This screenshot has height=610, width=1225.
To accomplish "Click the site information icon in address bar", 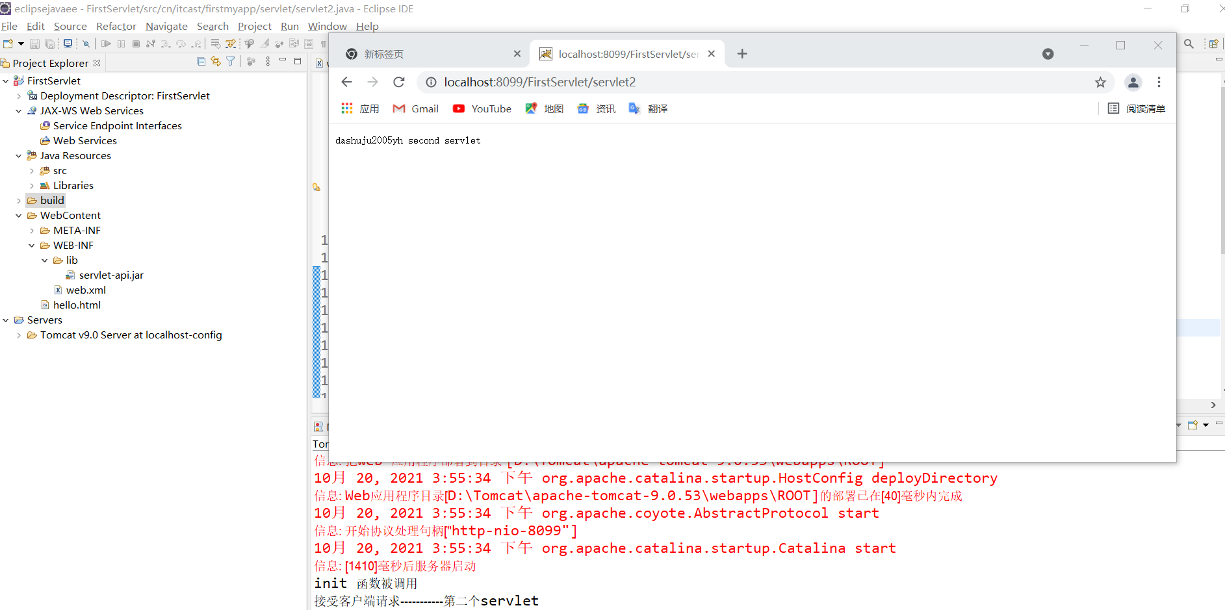I will tap(431, 83).
